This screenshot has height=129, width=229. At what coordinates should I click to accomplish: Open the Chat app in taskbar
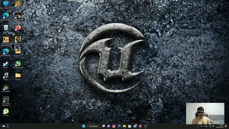108,126
